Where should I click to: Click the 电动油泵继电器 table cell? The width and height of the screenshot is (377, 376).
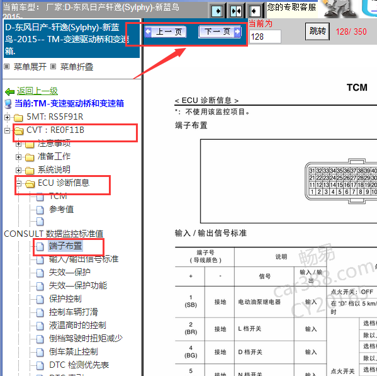point(264,302)
